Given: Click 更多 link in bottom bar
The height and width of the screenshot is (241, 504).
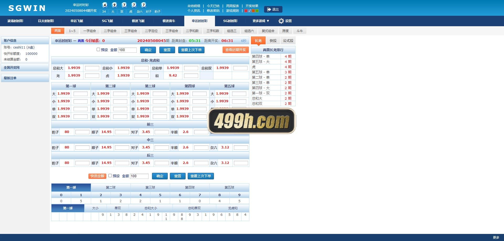Looking at the screenshot, I should coord(496,238).
